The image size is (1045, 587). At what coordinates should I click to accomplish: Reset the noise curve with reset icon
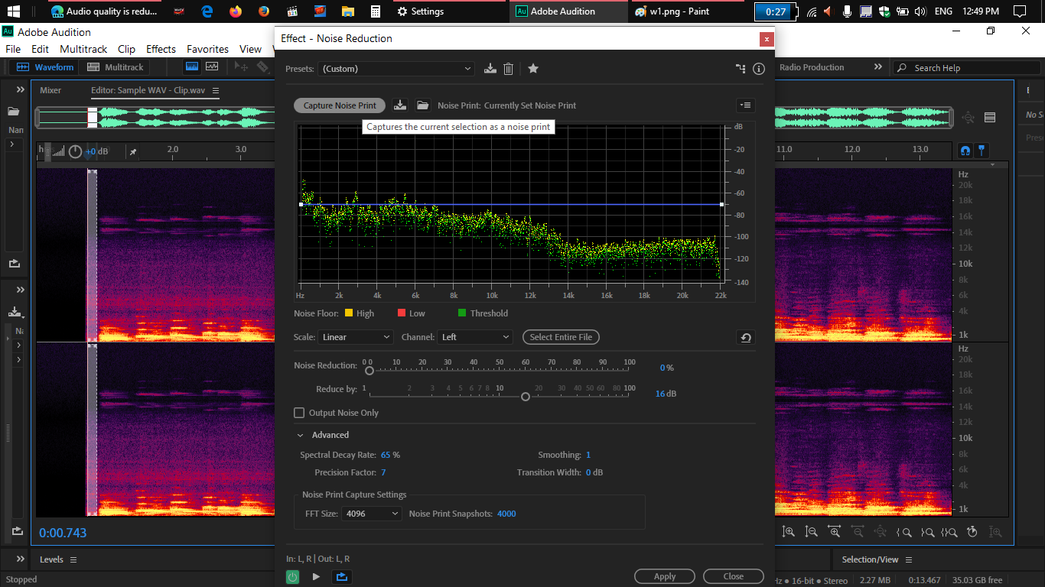click(746, 337)
